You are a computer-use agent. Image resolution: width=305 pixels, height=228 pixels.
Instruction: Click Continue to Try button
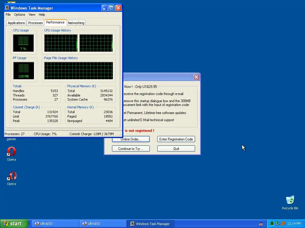coord(131,149)
